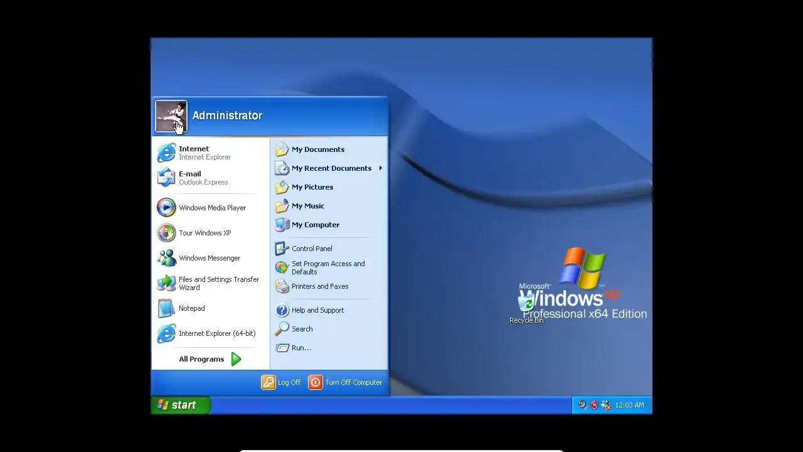Expand the My Recent Documents submenu arrow
The height and width of the screenshot is (452, 803).
(380, 168)
